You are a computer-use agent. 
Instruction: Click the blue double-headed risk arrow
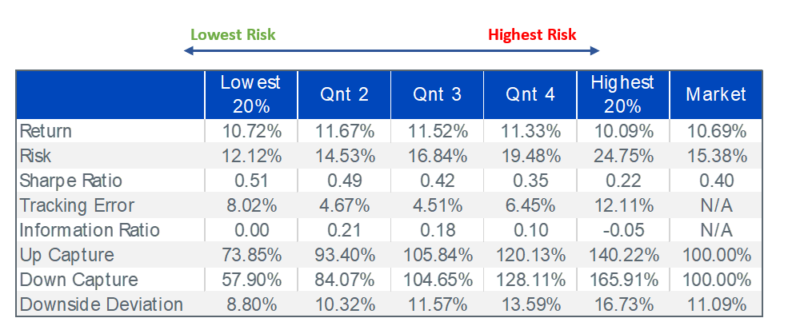[391, 50]
